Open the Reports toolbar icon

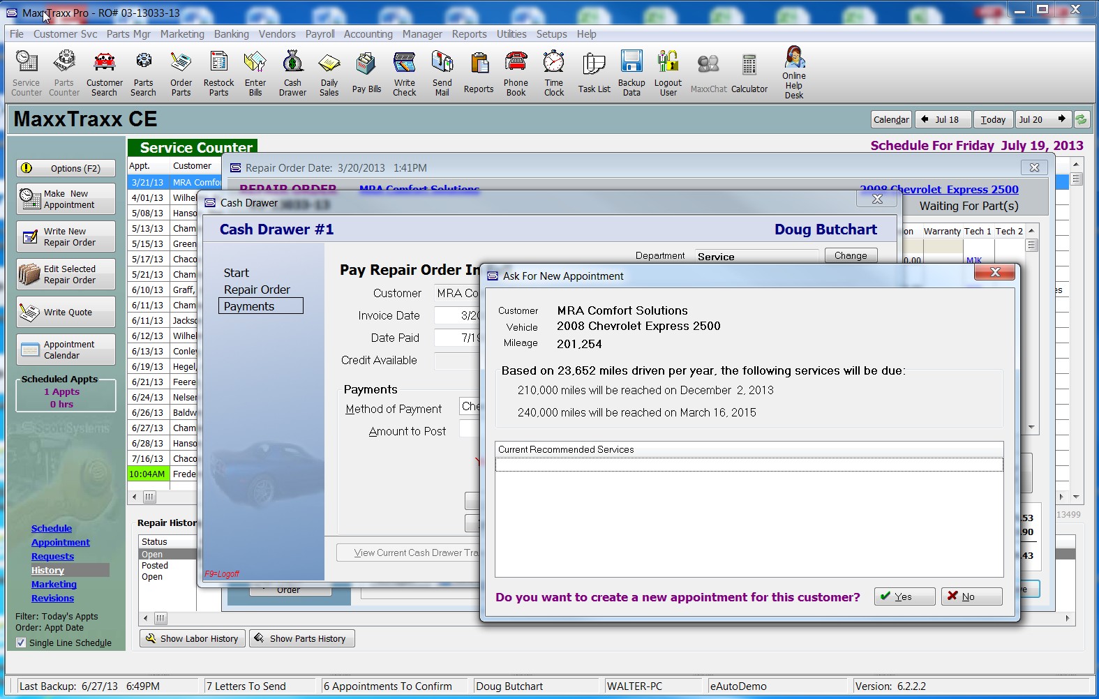[479, 73]
